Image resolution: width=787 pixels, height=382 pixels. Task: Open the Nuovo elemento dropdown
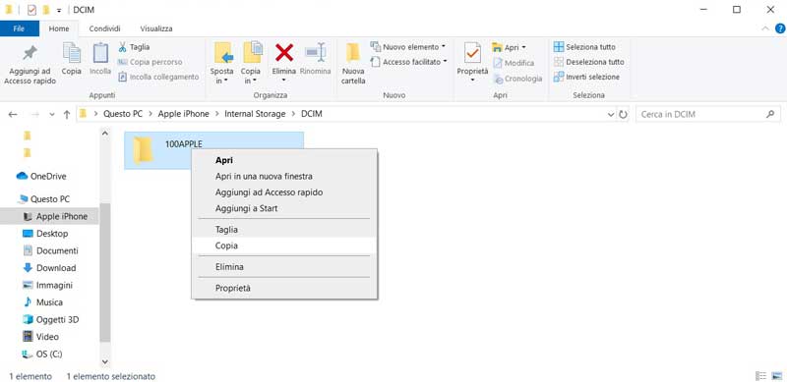click(x=407, y=47)
